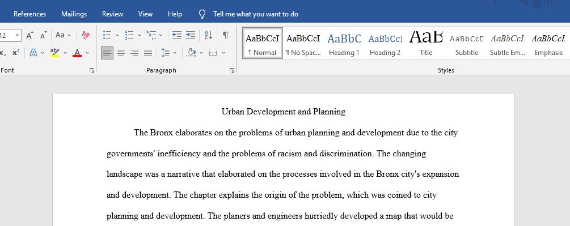Decrease paragraph indent

[176, 35]
